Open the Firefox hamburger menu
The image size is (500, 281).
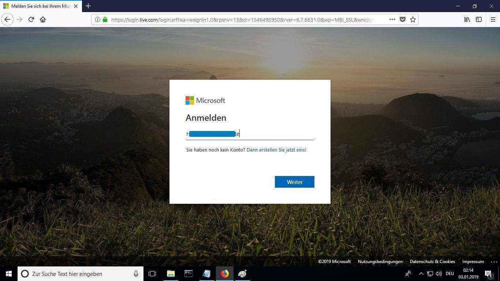tap(493, 19)
